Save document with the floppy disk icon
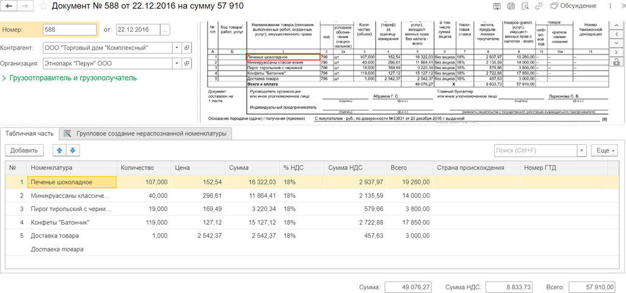 (497, 6)
